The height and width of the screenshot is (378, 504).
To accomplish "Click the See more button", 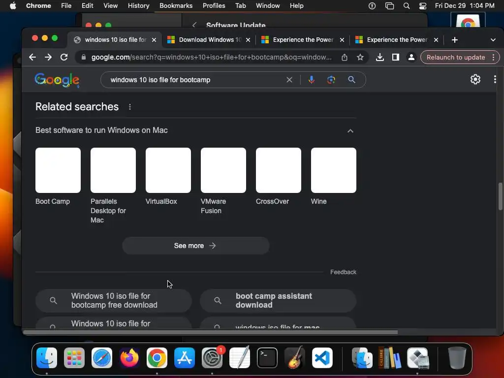I will (195, 246).
